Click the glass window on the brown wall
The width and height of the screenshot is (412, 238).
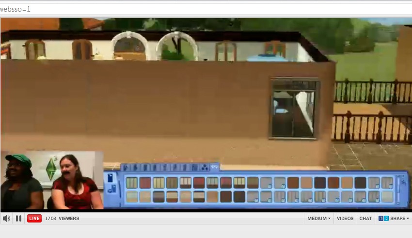pos(294,108)
